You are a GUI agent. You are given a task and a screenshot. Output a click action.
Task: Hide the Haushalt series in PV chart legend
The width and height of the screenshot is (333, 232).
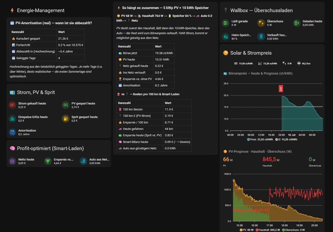268,230
